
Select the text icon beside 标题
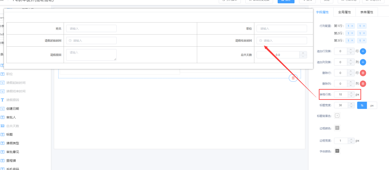click(x=2, y=134)
